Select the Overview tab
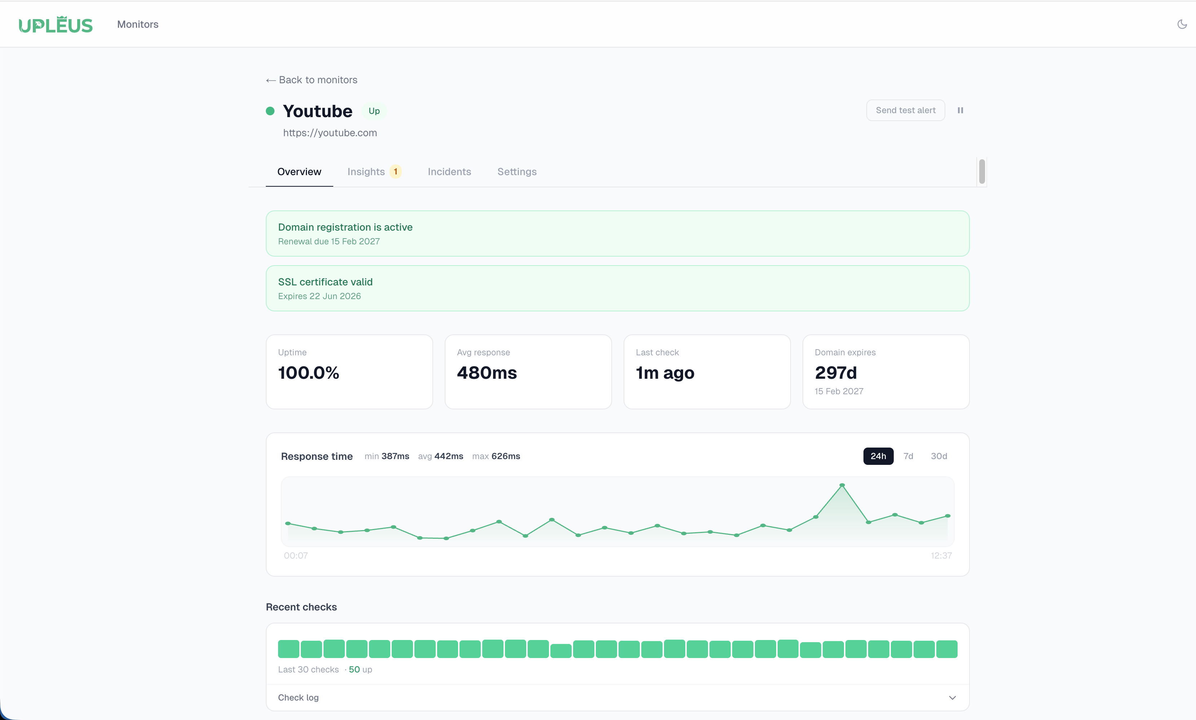 tap(299, 172)
